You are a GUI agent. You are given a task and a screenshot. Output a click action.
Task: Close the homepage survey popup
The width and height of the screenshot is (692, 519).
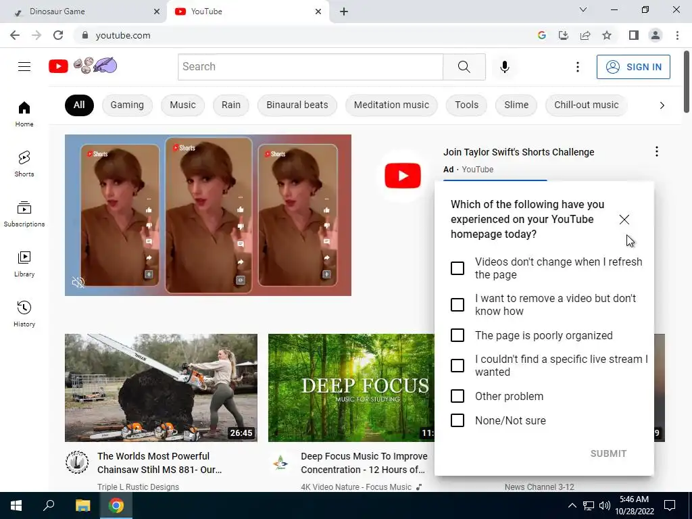(x=624, y=220)
